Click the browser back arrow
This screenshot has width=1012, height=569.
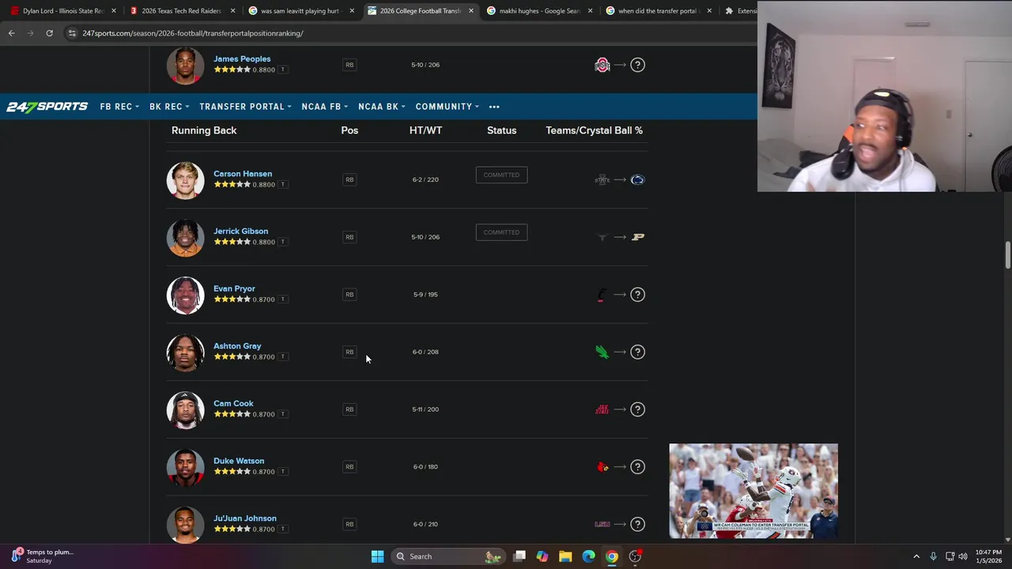point(11,33)
